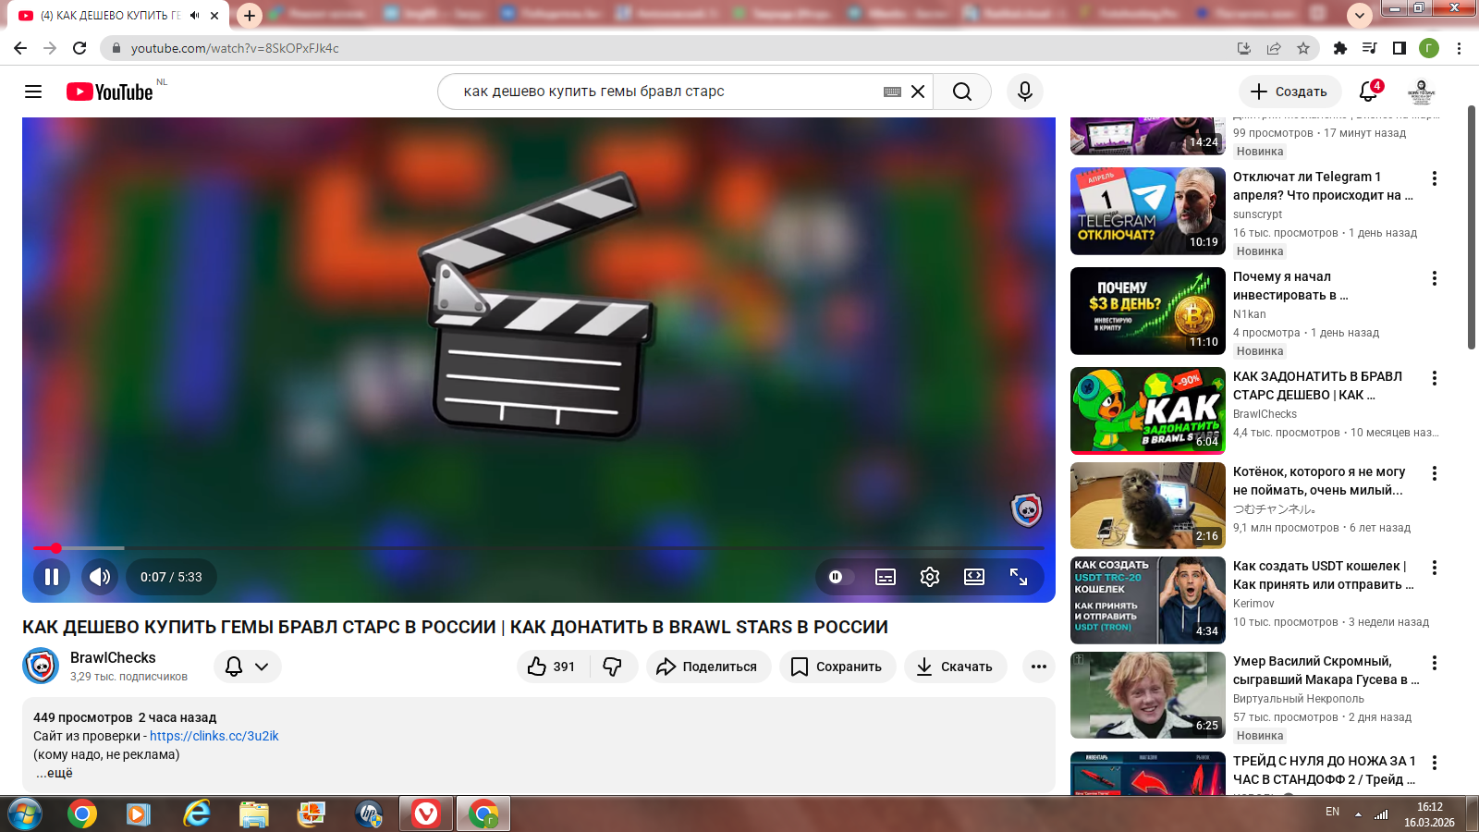Toggle subtitles in video player

tap(885, 577)
